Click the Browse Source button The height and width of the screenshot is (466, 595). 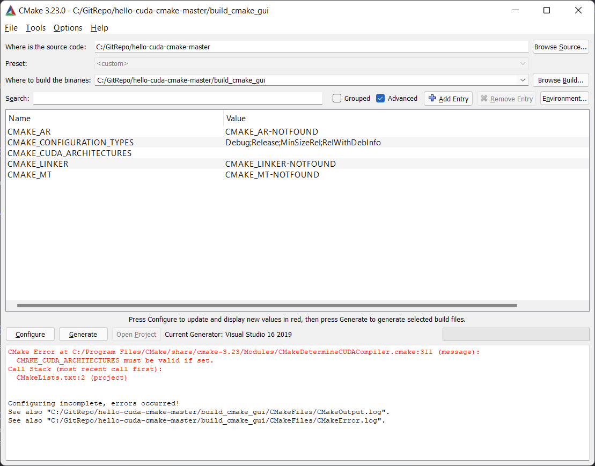pyautogui.click(x=560, y=47)
